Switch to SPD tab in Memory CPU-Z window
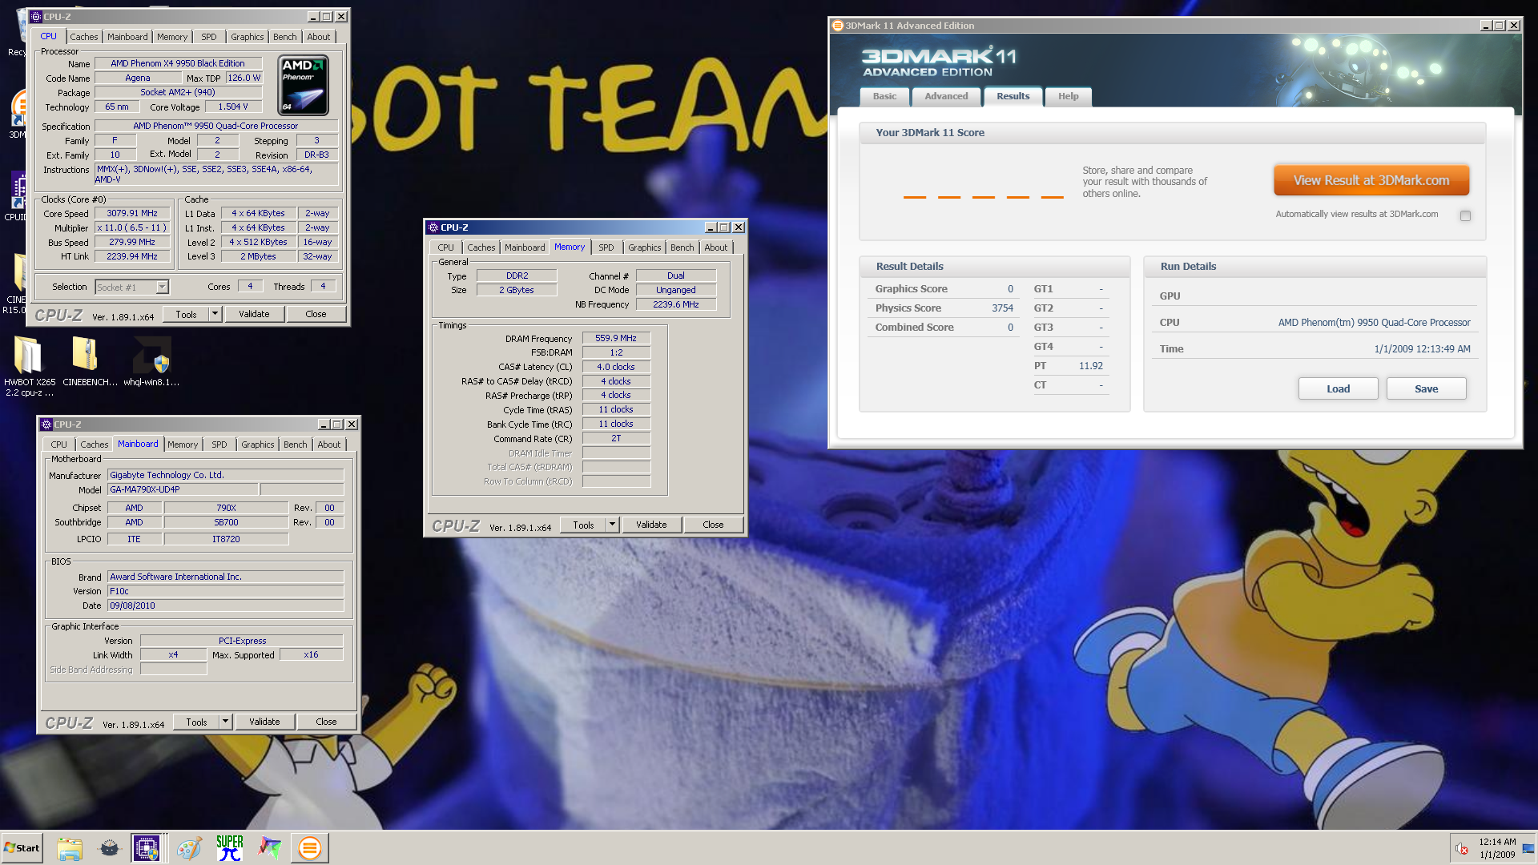 [606, 247]
